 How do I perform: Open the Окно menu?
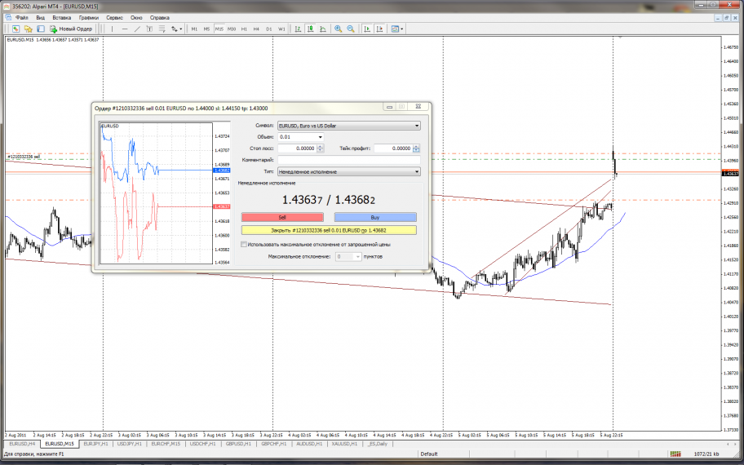[x=136, y=18]
